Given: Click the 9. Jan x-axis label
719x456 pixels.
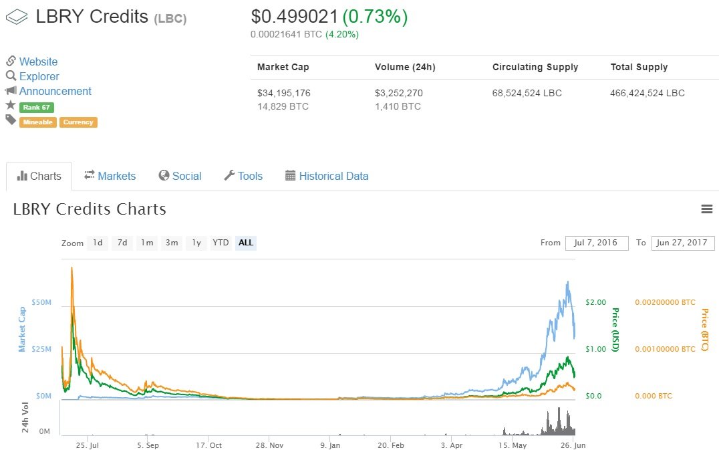Looking at the screenshot, I should pos(330,445).
